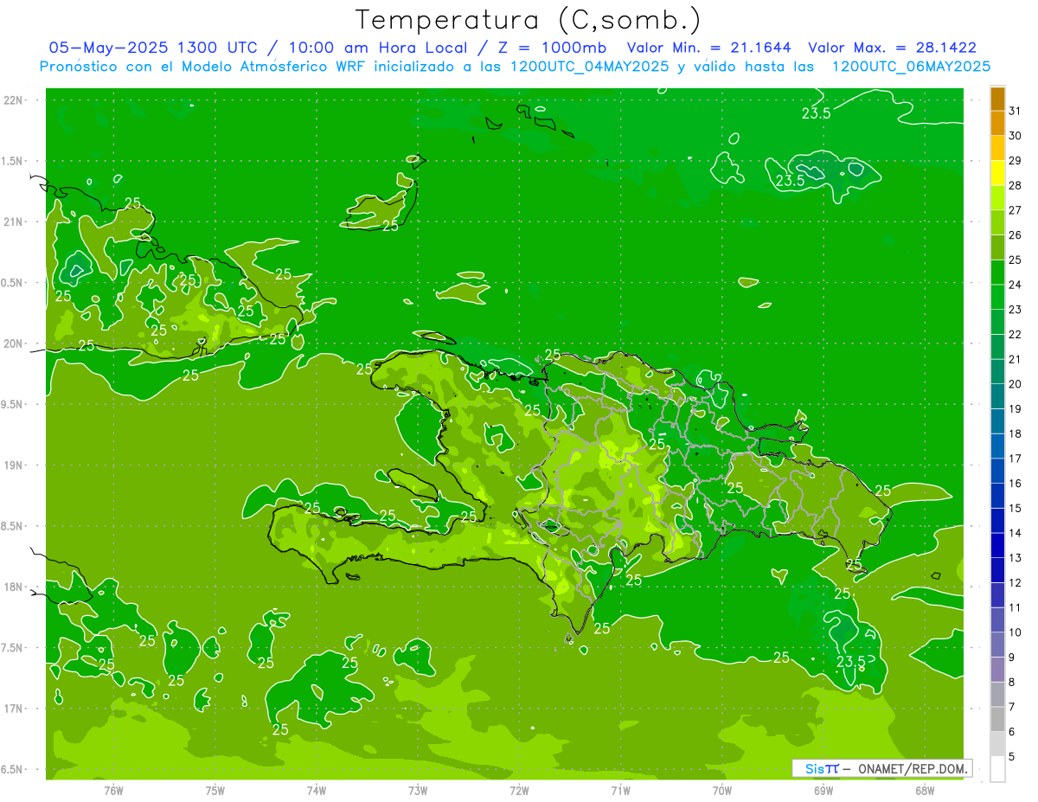Viewport: 1038px width, 802px height.
Task: Select the "Valor Min. = 21.1644" value
Action: (x=708, y=48)
